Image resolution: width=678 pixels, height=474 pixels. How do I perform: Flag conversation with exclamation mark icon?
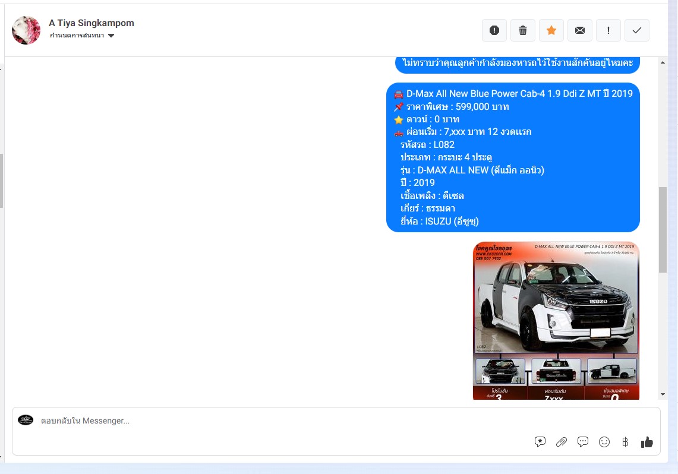608,30
